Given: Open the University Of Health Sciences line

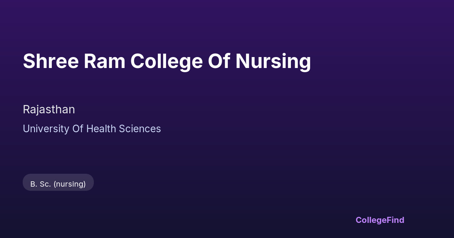Looking at the screenshot, I should click(92, 129).
